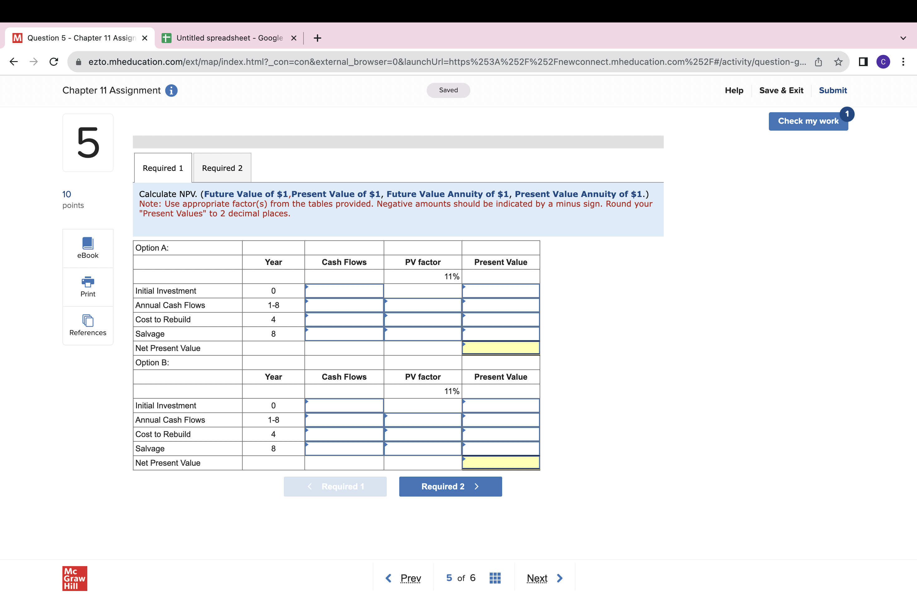Reload the current page
Screen dimensions: 917x596
click(54, 62)
